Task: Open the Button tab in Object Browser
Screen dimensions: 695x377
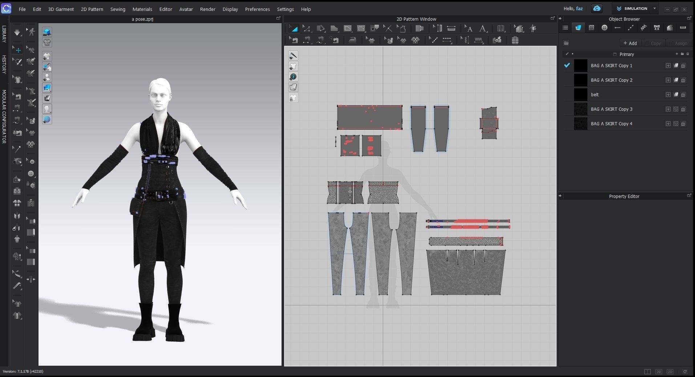Action: click(605, 28)
